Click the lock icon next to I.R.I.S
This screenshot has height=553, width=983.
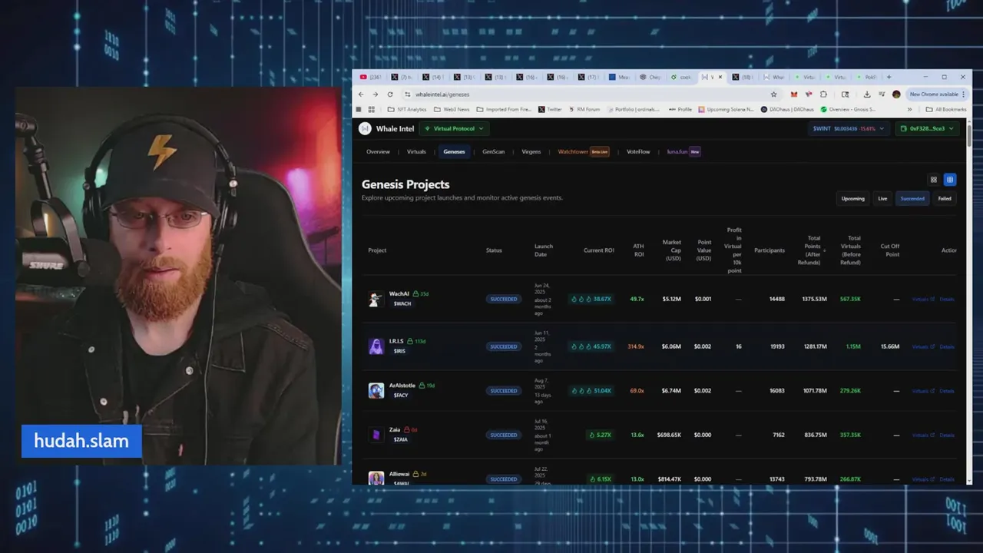pyautogui.click(x=410, y=341)
